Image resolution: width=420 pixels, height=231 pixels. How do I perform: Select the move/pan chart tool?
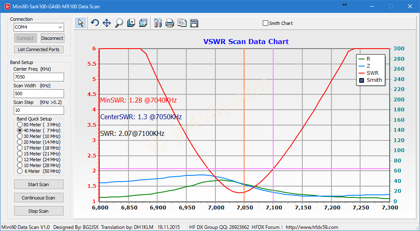point(106,23)
